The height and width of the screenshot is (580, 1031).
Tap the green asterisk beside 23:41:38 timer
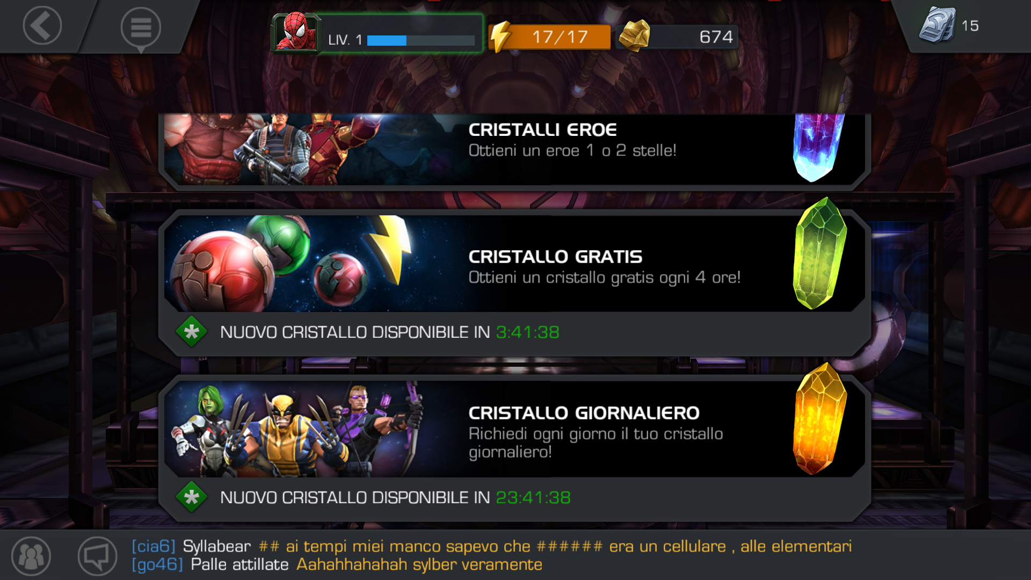point(191,497)
